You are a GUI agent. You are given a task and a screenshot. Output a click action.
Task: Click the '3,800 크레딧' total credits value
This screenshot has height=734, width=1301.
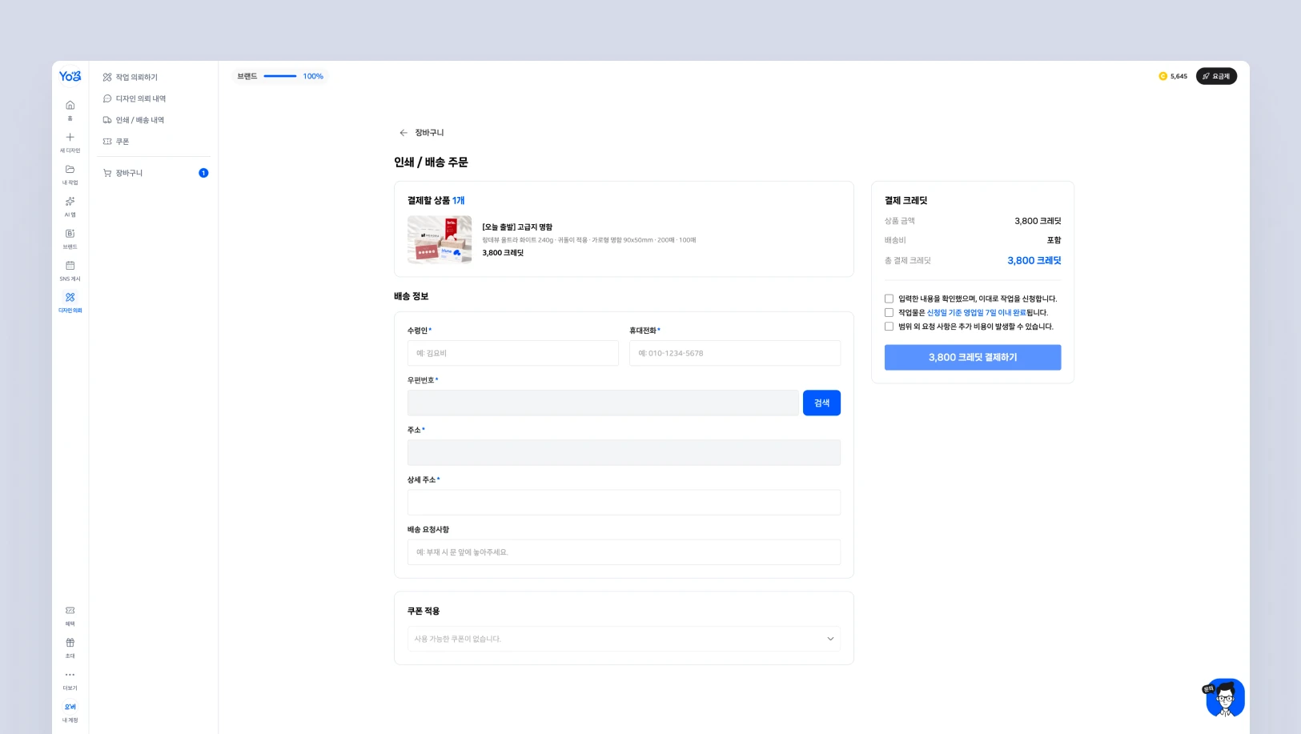pos(1034,260)
